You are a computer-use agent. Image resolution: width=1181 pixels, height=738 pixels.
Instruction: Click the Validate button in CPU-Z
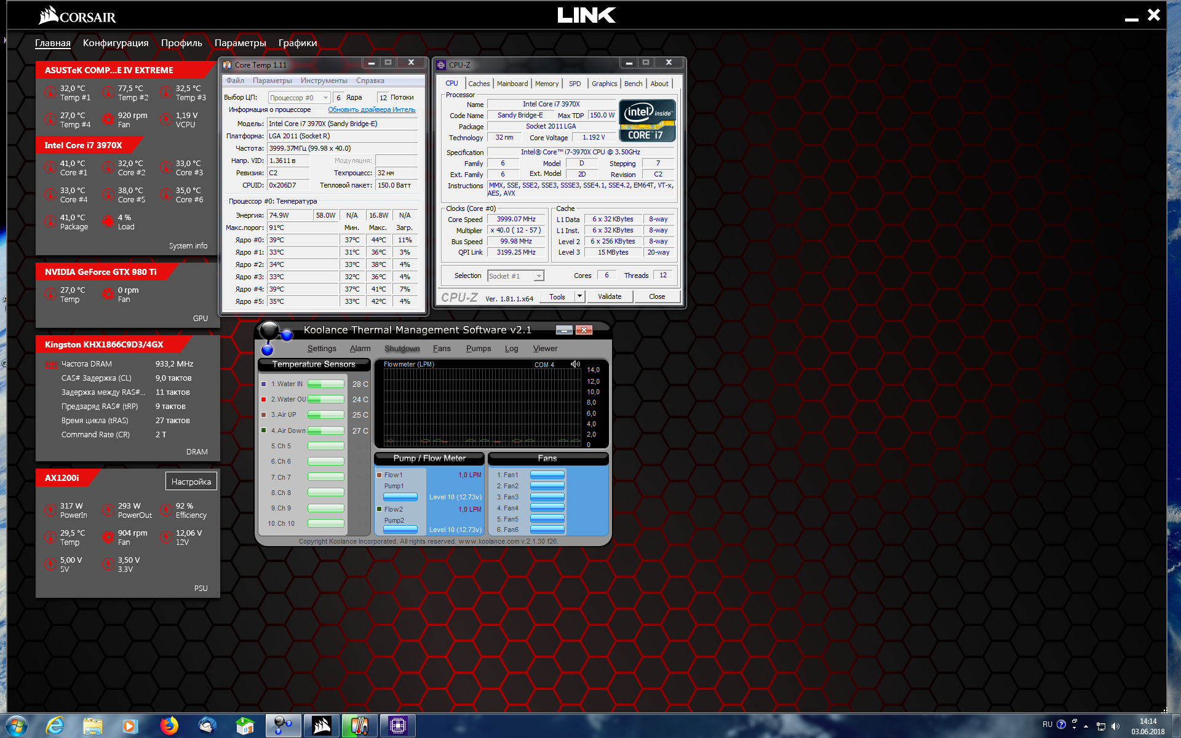(x=610, y=296)
